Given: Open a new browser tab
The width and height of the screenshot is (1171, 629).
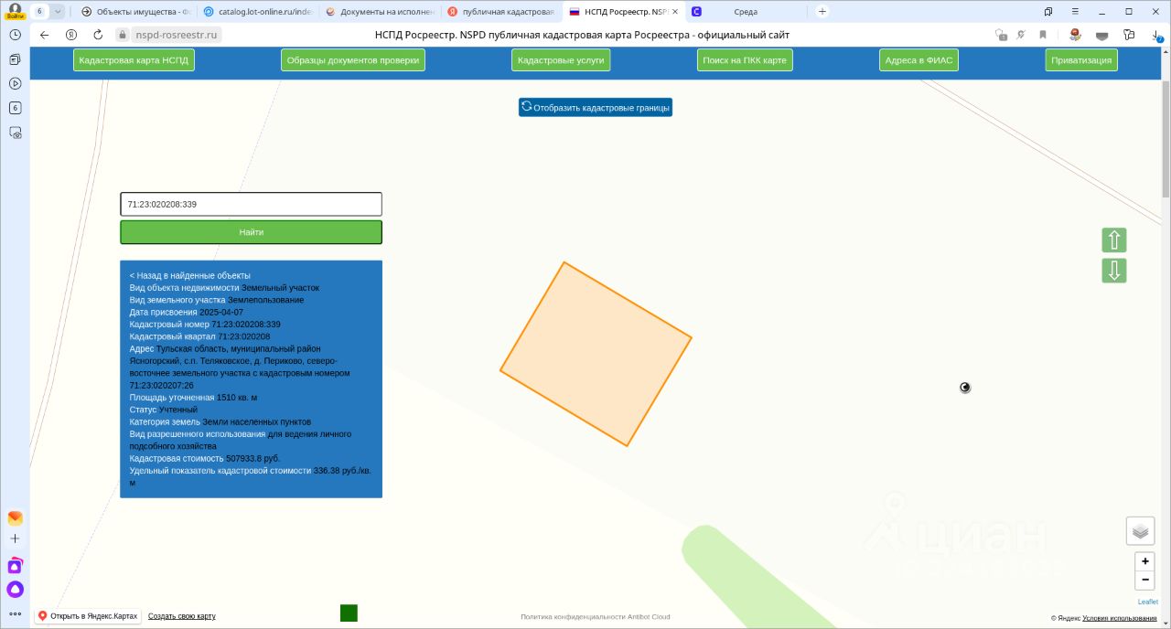Looking at the screenshot, I should 822,12.
